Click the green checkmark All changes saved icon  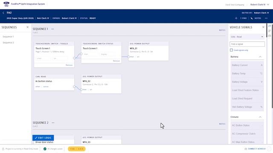(x=45, y=149)
